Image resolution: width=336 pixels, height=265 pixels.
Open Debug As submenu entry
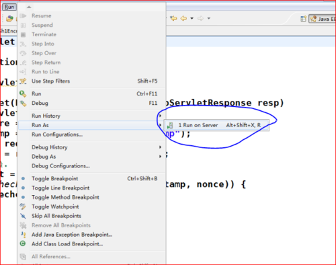(x=92, y=157)
